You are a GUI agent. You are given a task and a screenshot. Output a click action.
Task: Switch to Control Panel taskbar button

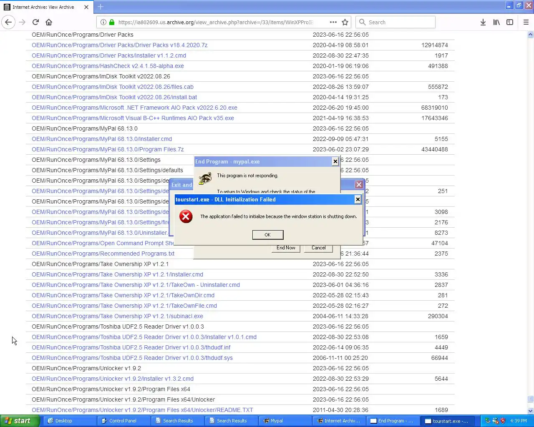(x=124, y=421)
